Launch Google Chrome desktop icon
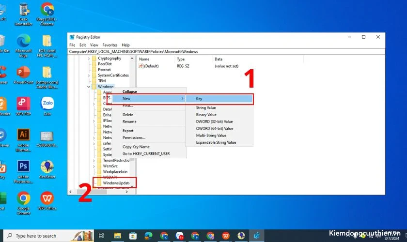 click(x=23, y=203)
